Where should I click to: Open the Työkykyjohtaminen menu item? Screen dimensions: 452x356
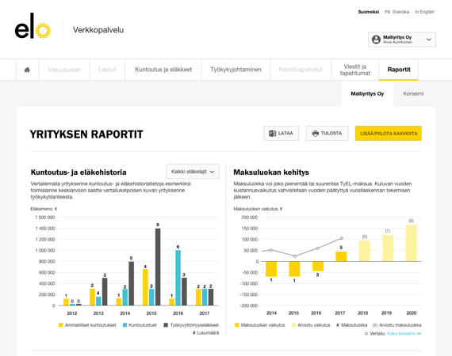(236, 70)
